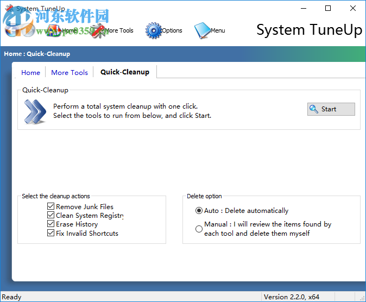Click Version 2.2.0, x64 status text
366x302 pixels.
click(292, 297)
